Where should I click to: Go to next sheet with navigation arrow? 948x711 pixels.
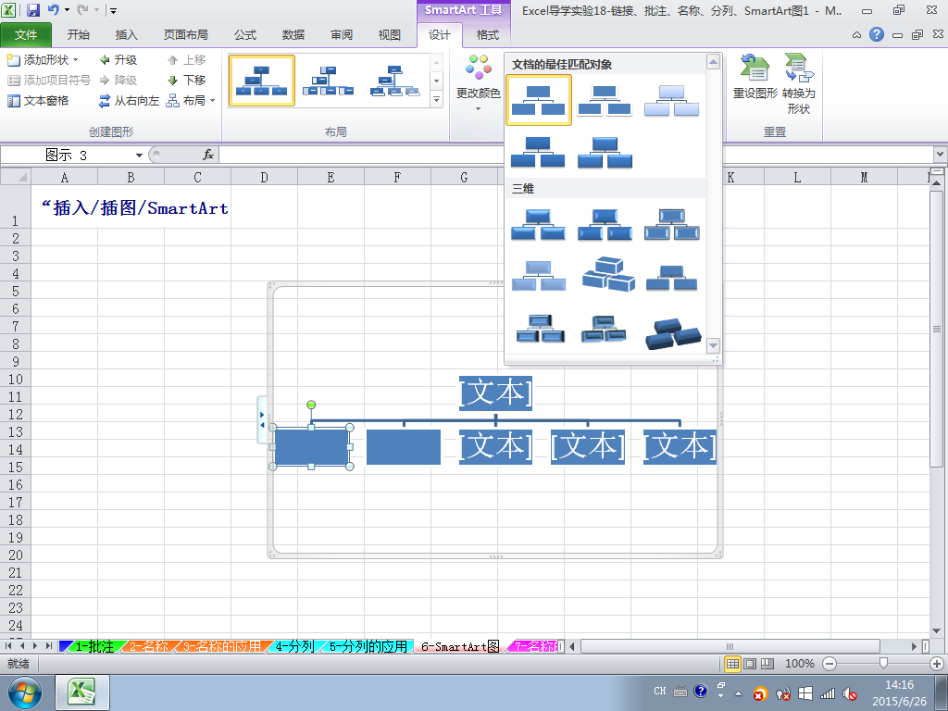coord(36,645)
